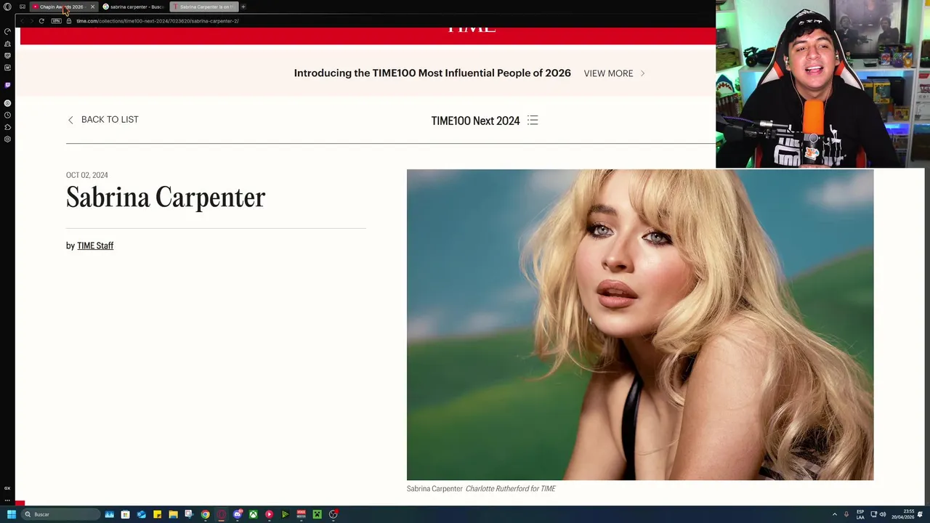
Task: Open Snipping Tool from taskbar
Action: pos(190,514)
